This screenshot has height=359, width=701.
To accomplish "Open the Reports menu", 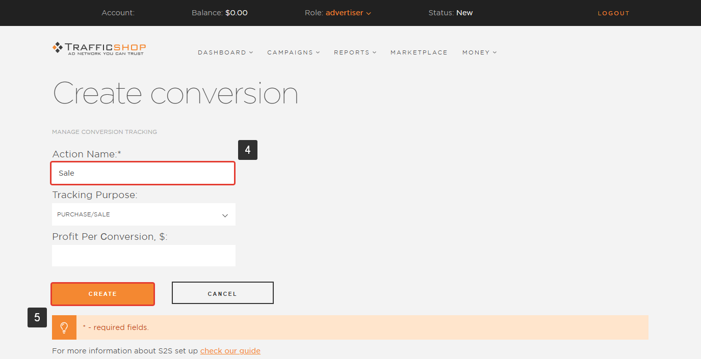I will 355,52.
